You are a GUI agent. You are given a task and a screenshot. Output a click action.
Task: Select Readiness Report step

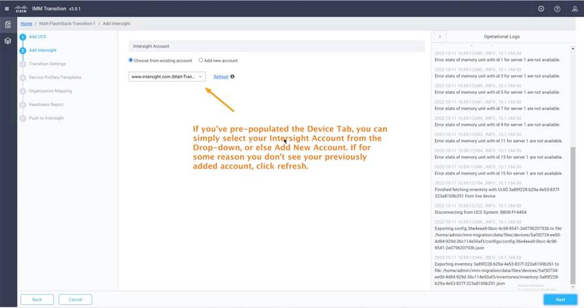(x=46, y=104)
